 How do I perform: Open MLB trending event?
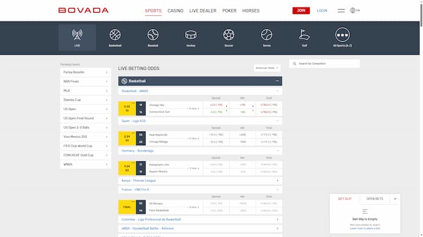click(x=86, y=91)
